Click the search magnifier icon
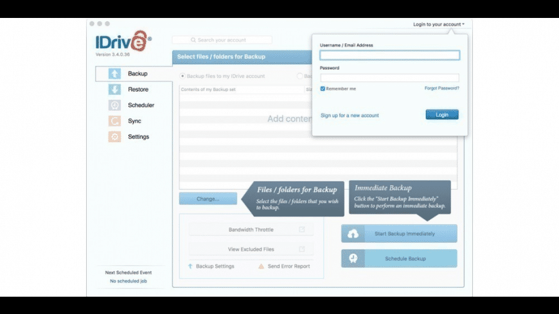 click(193, 40)
